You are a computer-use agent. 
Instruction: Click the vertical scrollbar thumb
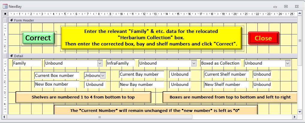coord(300,40)
